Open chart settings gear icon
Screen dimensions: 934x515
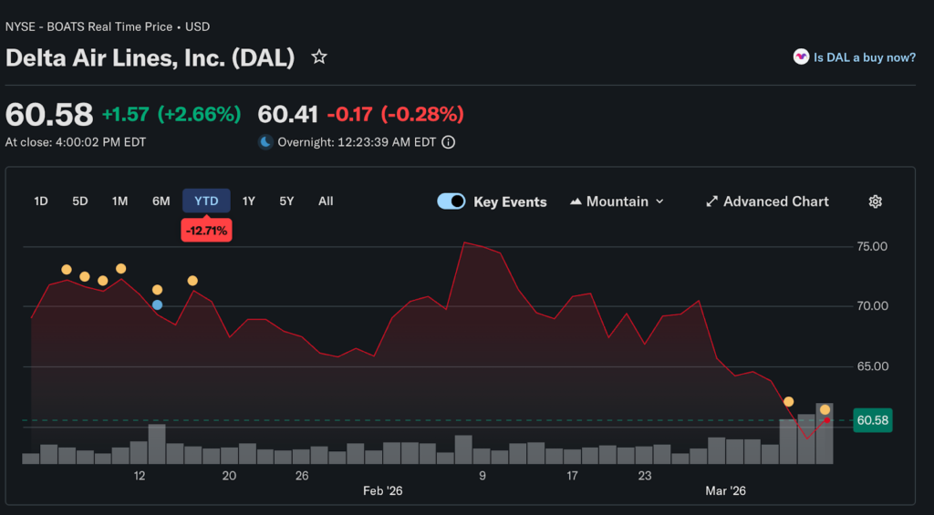[875, 201]
